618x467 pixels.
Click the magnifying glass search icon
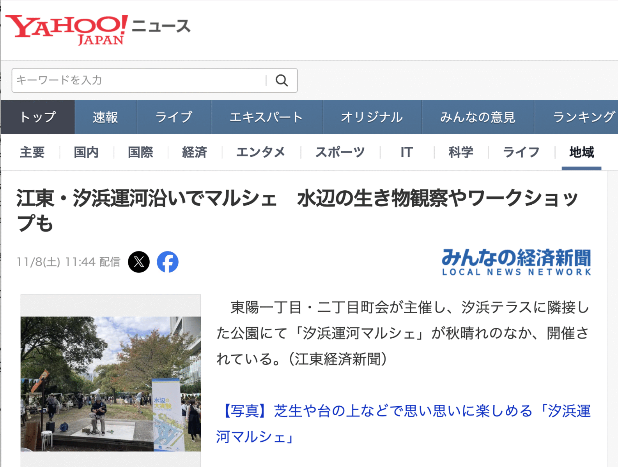point(282,81)
